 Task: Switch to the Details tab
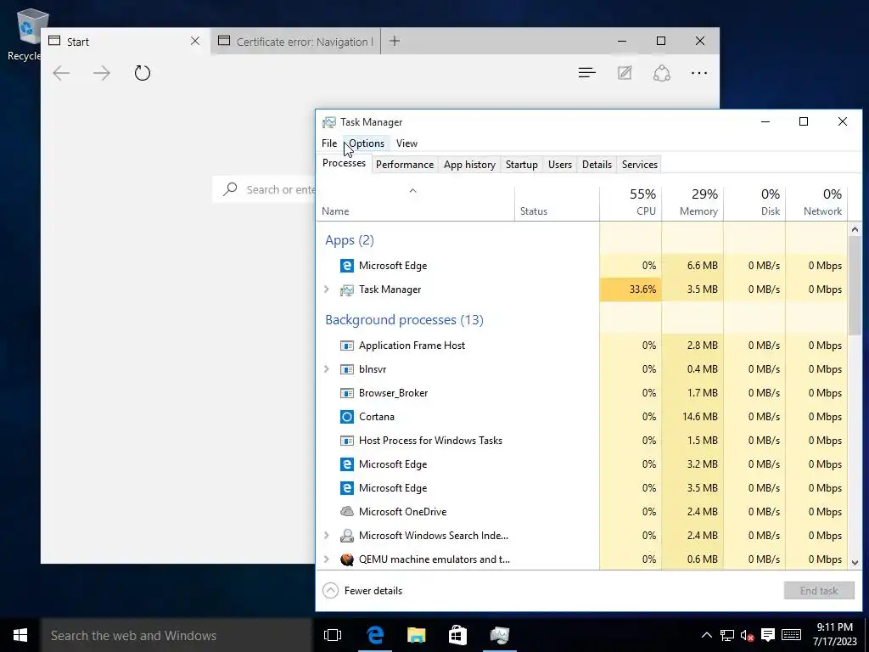tap(597, 165)
